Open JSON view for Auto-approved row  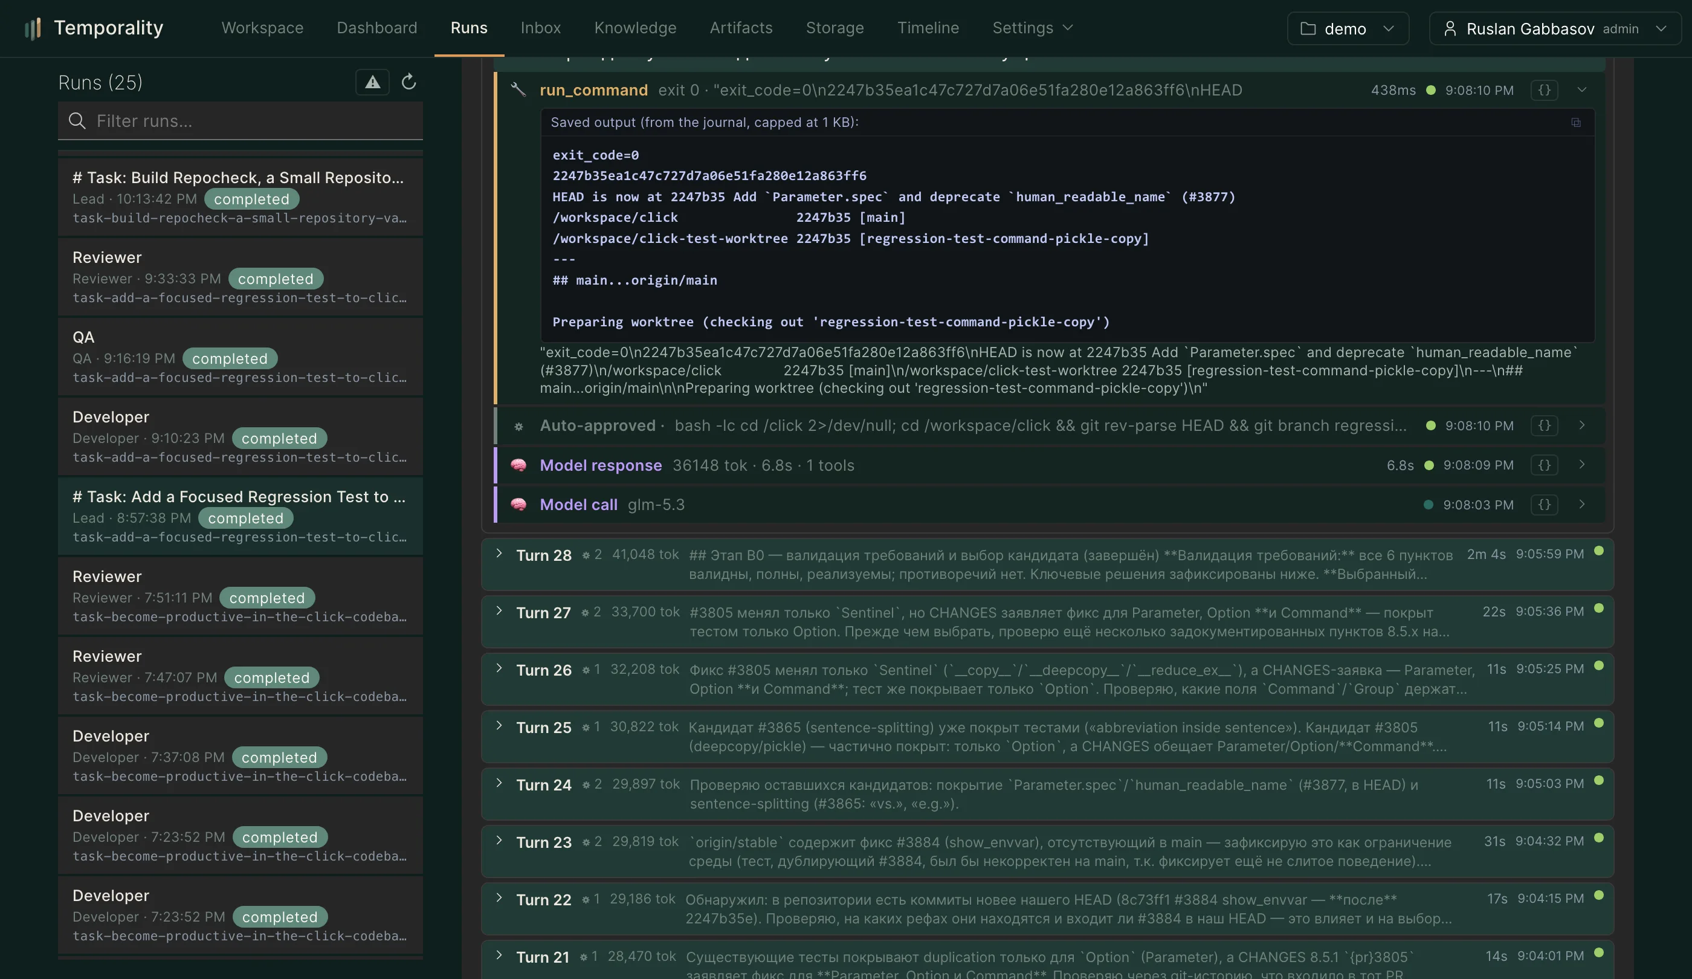pos(1545,425)
